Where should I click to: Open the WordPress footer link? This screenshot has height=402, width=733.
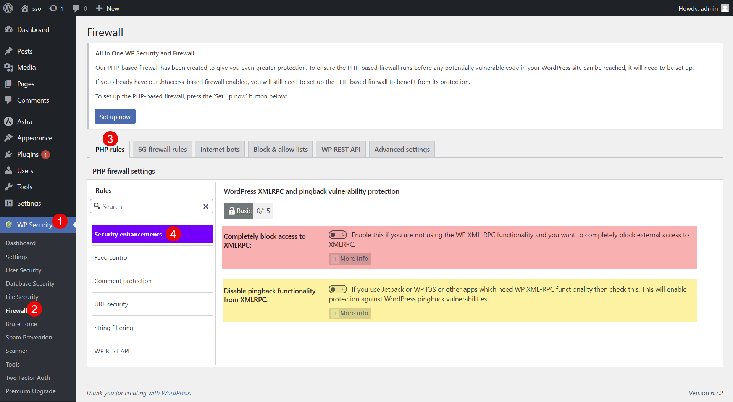(176, 393)
